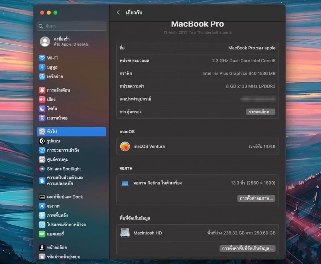
Task: Open Bluetooth (บลูทูธ) sidebar icon
Action: point(42,67)
